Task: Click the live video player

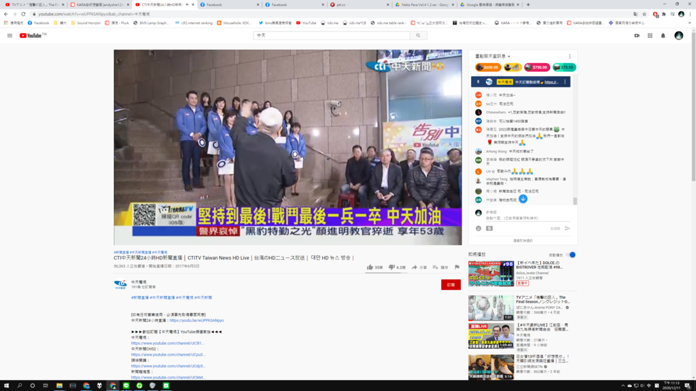Action: click(288, 147)
